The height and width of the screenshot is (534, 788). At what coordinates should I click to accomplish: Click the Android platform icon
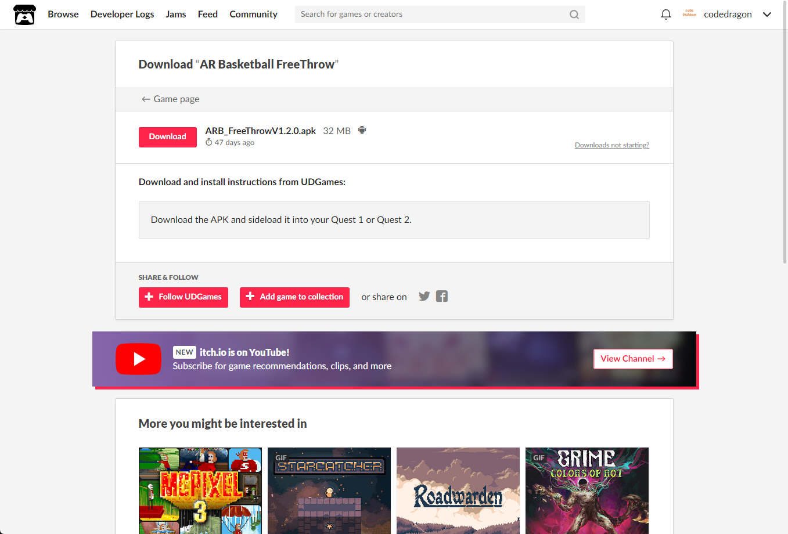[x=362, y=131]
